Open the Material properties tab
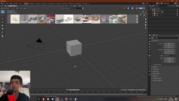The image size is (179, 101). [x=149, y=71]
